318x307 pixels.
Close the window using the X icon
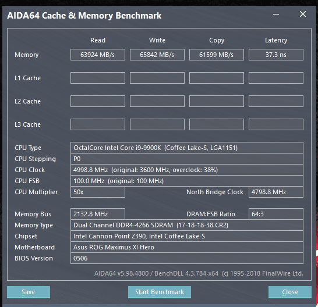click(x=303, y=14)
